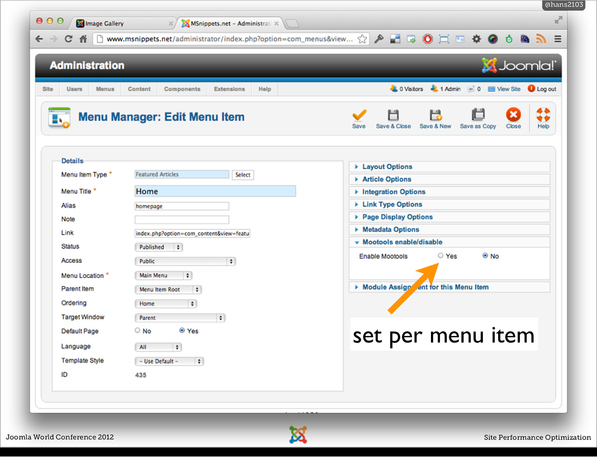Image resolution: width=597 pixels, height=459 pixels.
Task: Expand the Integration Options panel
Action: coord(449,192)
